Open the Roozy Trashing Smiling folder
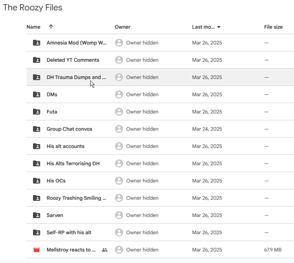This screenshot has height=263, width=294. point(76,198)
